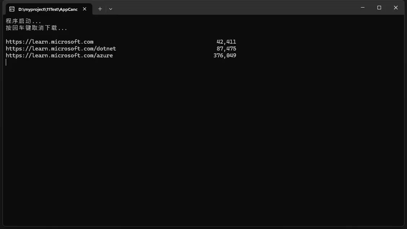Maximize the terminal window

[x=379, y=8]
